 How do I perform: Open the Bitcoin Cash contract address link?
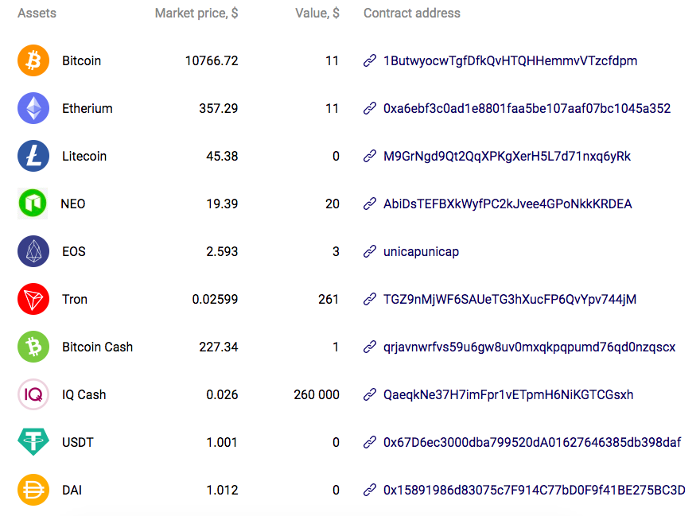point(529,347)
